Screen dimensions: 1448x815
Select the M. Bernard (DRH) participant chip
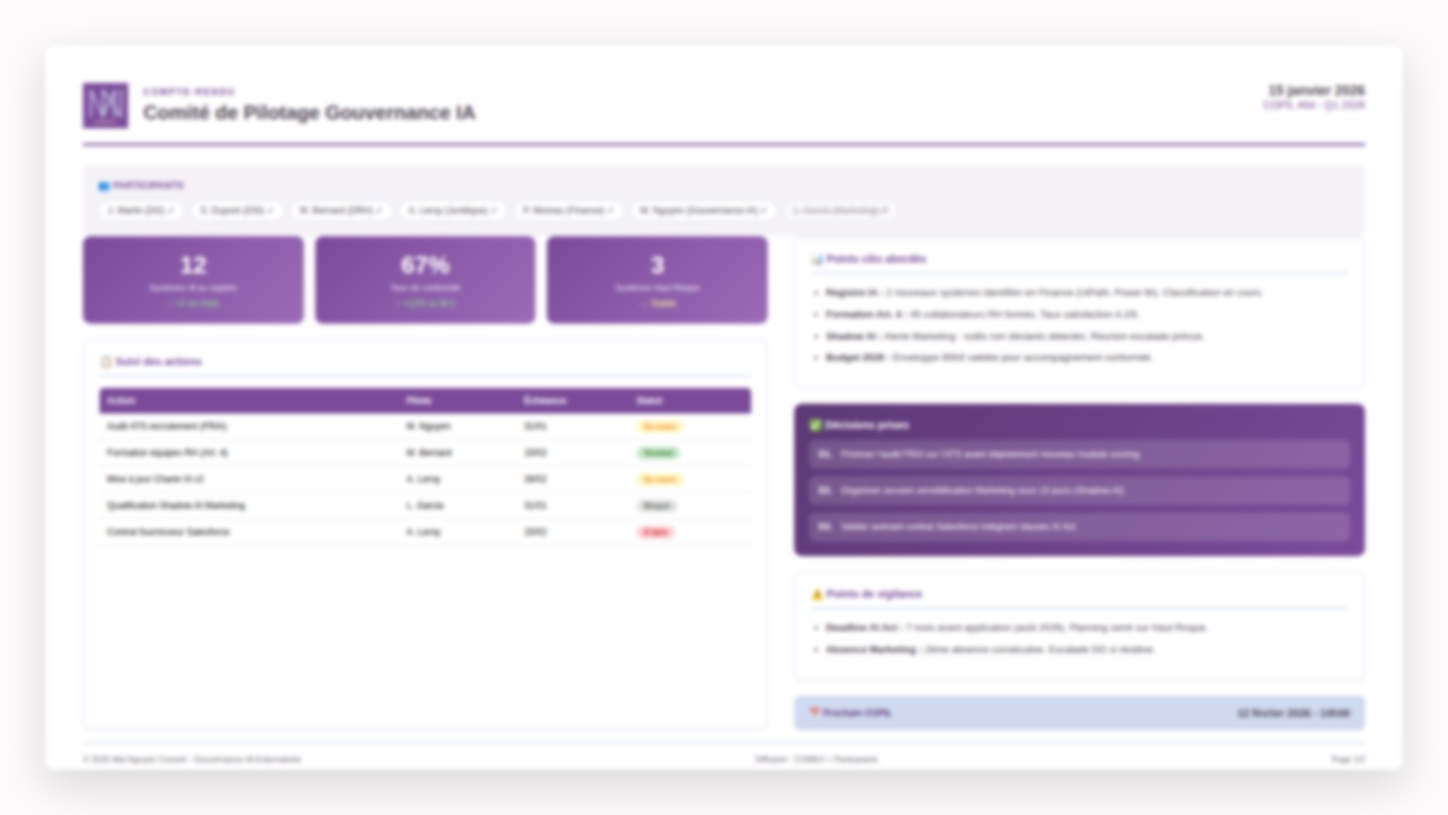pyautogui.click(x=341, y=211)
